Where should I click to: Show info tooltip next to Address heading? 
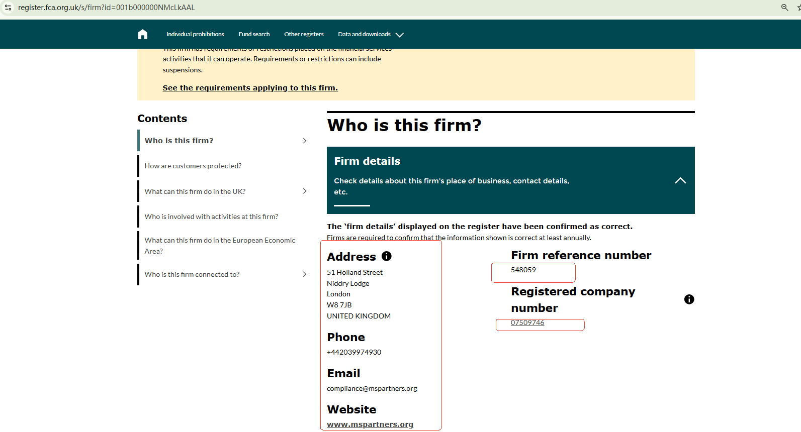(386, 256)
